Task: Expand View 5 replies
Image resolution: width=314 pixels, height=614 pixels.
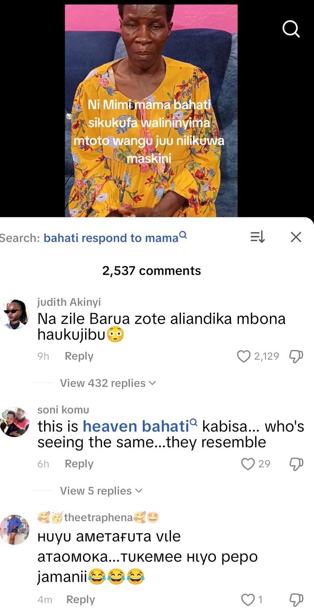Action: [x=101, y=491]
